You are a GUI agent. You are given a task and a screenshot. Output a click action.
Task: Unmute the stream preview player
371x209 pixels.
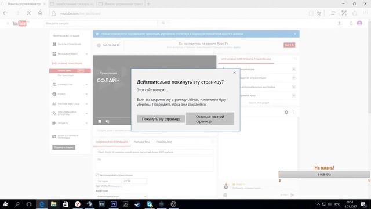tap(107, 121)
